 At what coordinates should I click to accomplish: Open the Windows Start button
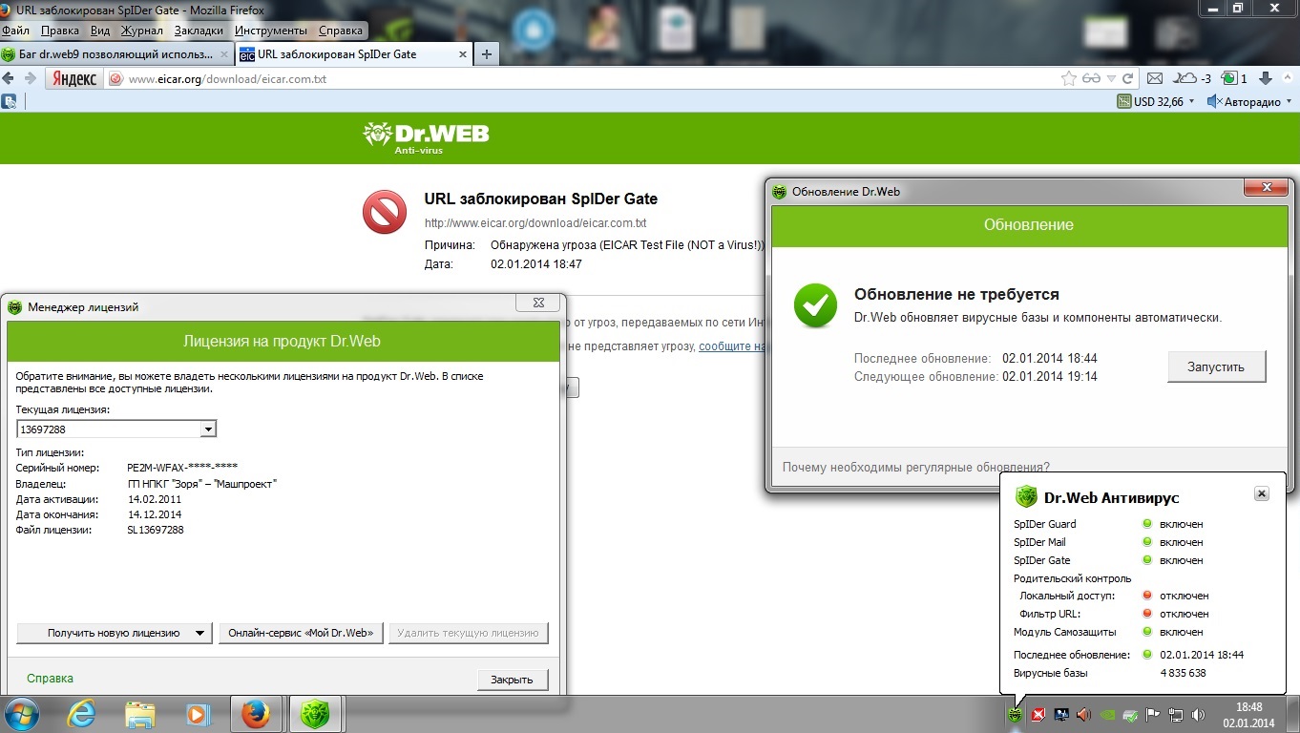[22, 714]
